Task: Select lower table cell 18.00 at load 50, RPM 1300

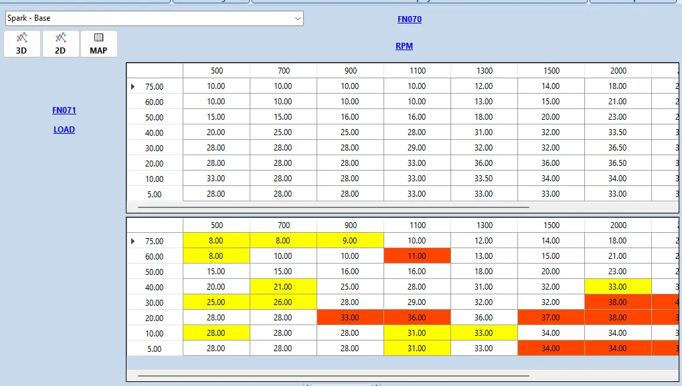Action: click(484, 271)
